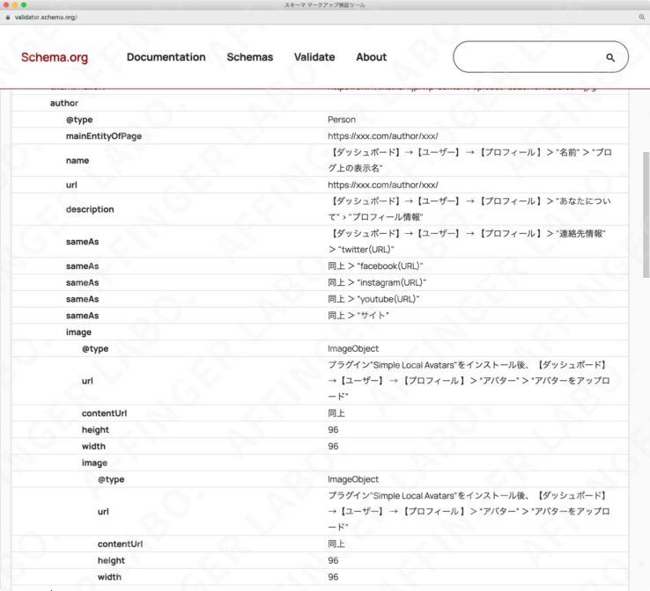Go to the Validate menu item
The image size is (650, 591).
(314, 57)
